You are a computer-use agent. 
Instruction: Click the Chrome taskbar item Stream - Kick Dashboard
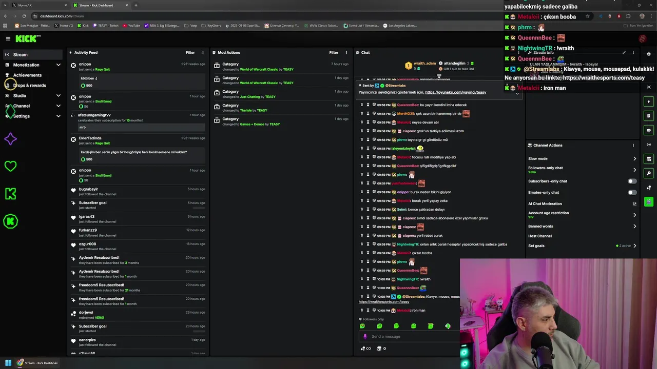[x=37, y=363]
